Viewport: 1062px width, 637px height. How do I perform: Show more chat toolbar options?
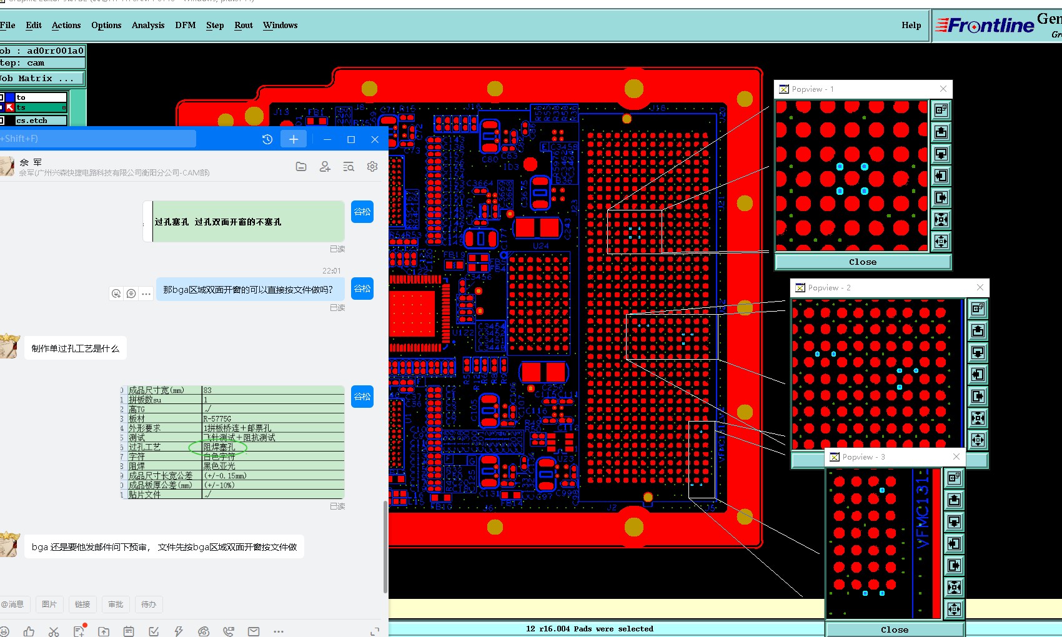279,631
